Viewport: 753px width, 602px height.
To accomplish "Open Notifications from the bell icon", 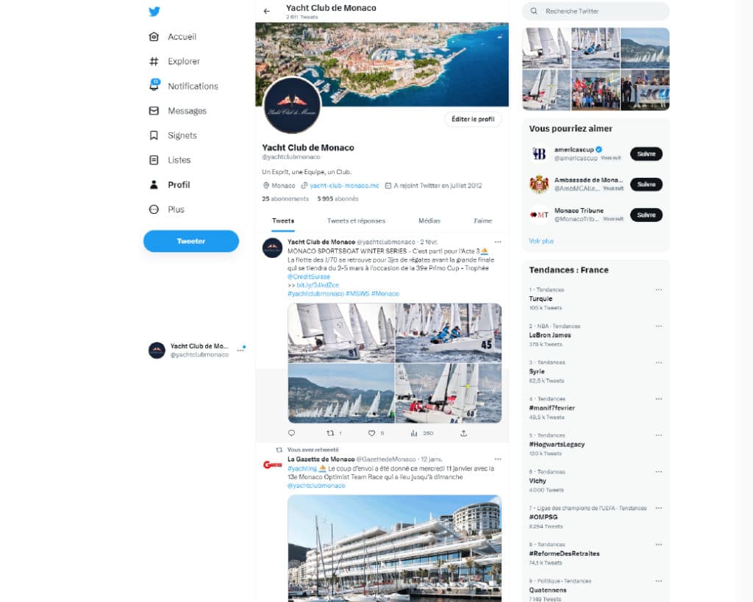I will point(154,85).
